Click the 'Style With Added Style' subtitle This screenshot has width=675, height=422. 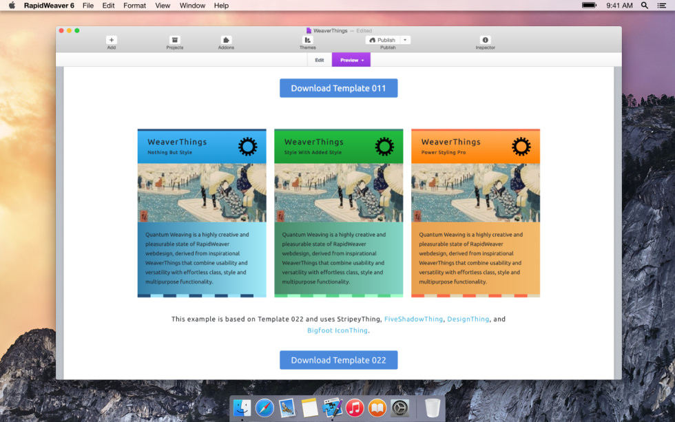313,152
